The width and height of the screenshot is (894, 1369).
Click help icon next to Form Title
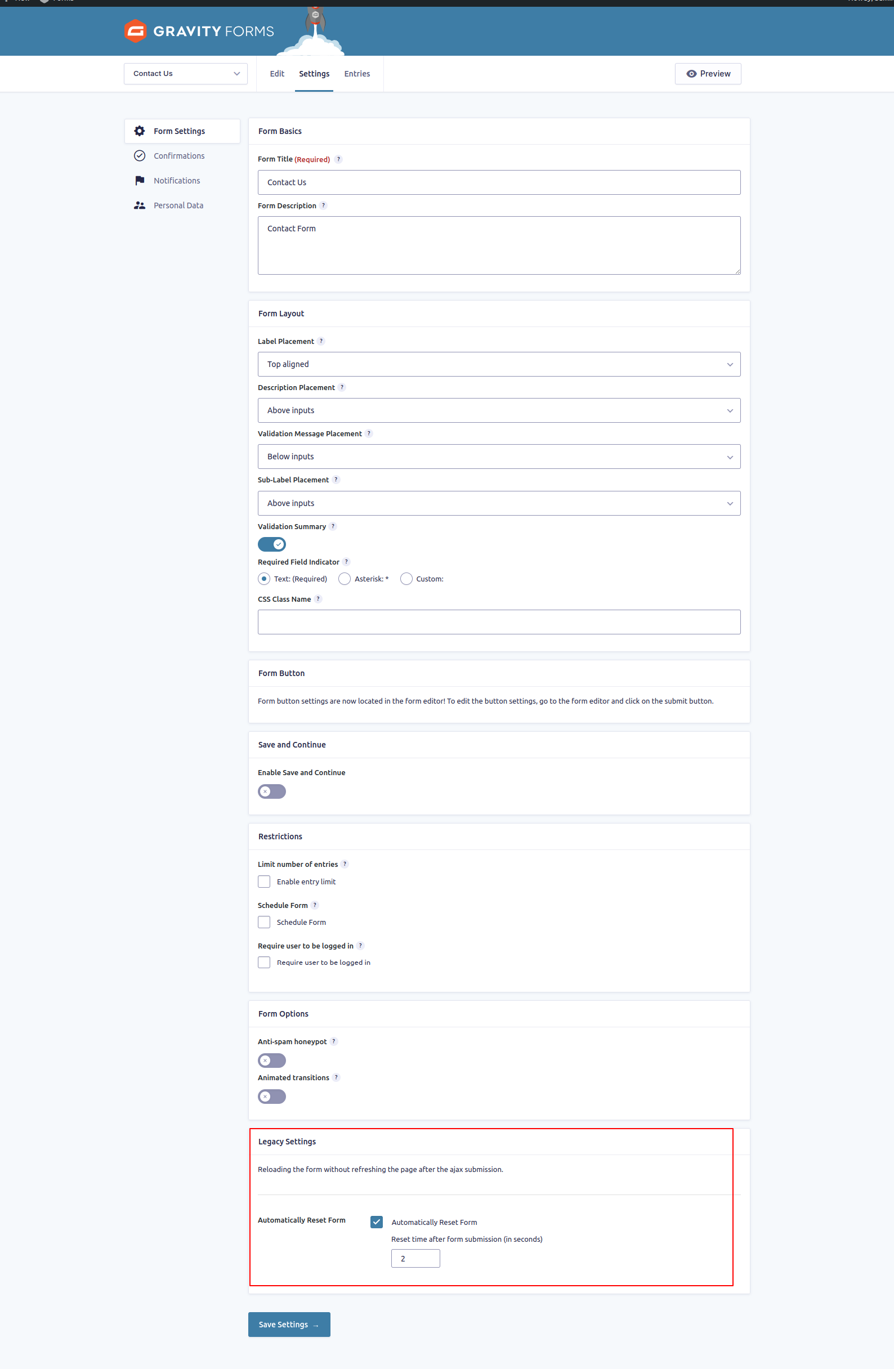coord(338,159)
